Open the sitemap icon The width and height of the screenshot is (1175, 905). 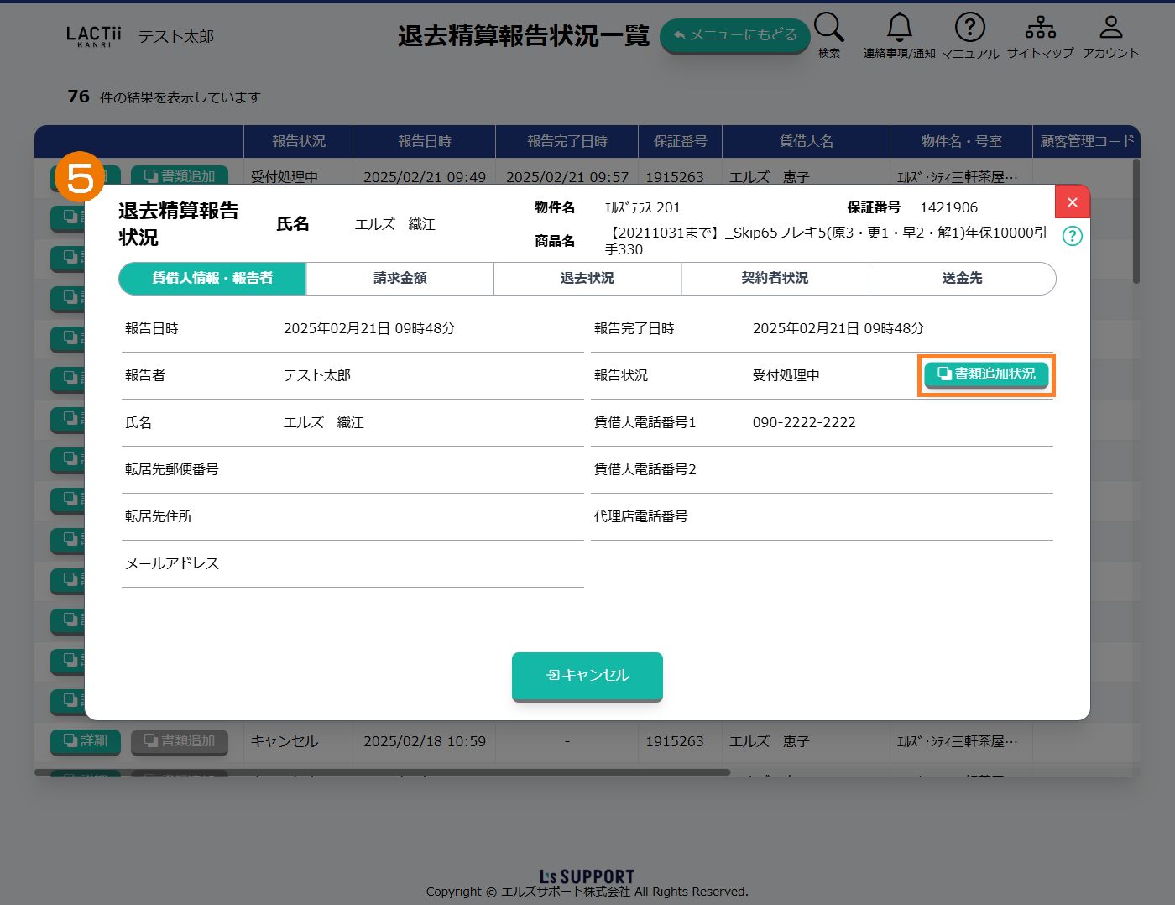[x=1040, y=28]
